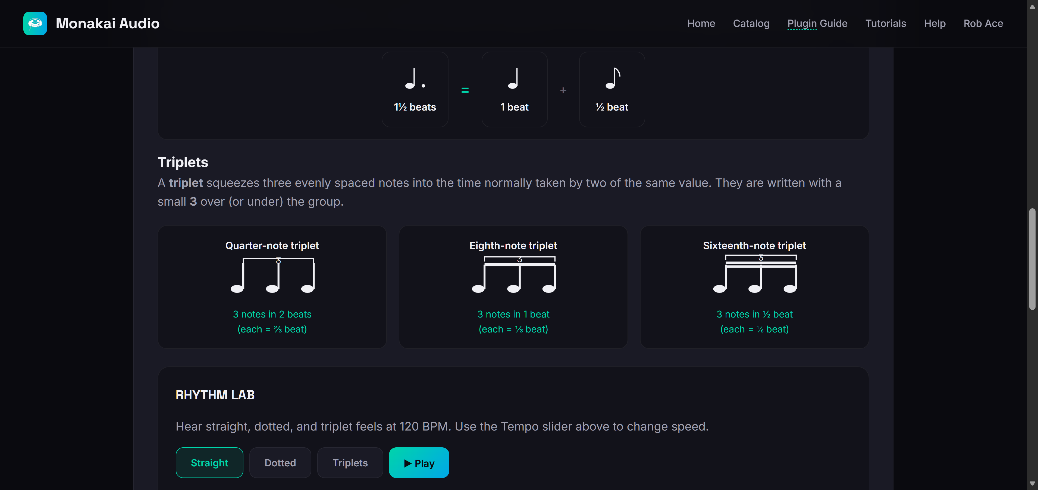Click the Monakai Audio logo icon

click(35, 23)
